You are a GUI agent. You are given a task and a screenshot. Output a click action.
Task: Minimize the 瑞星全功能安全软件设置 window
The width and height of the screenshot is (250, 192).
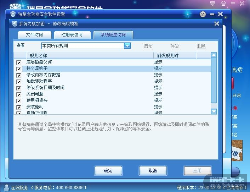coord(212,15)
